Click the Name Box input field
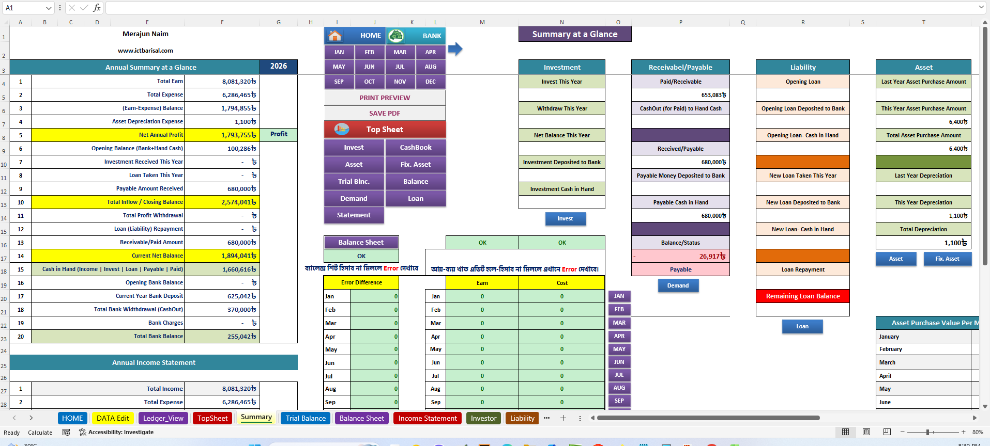The height and width of the screenshot is (446, 990). click(23, 8)
